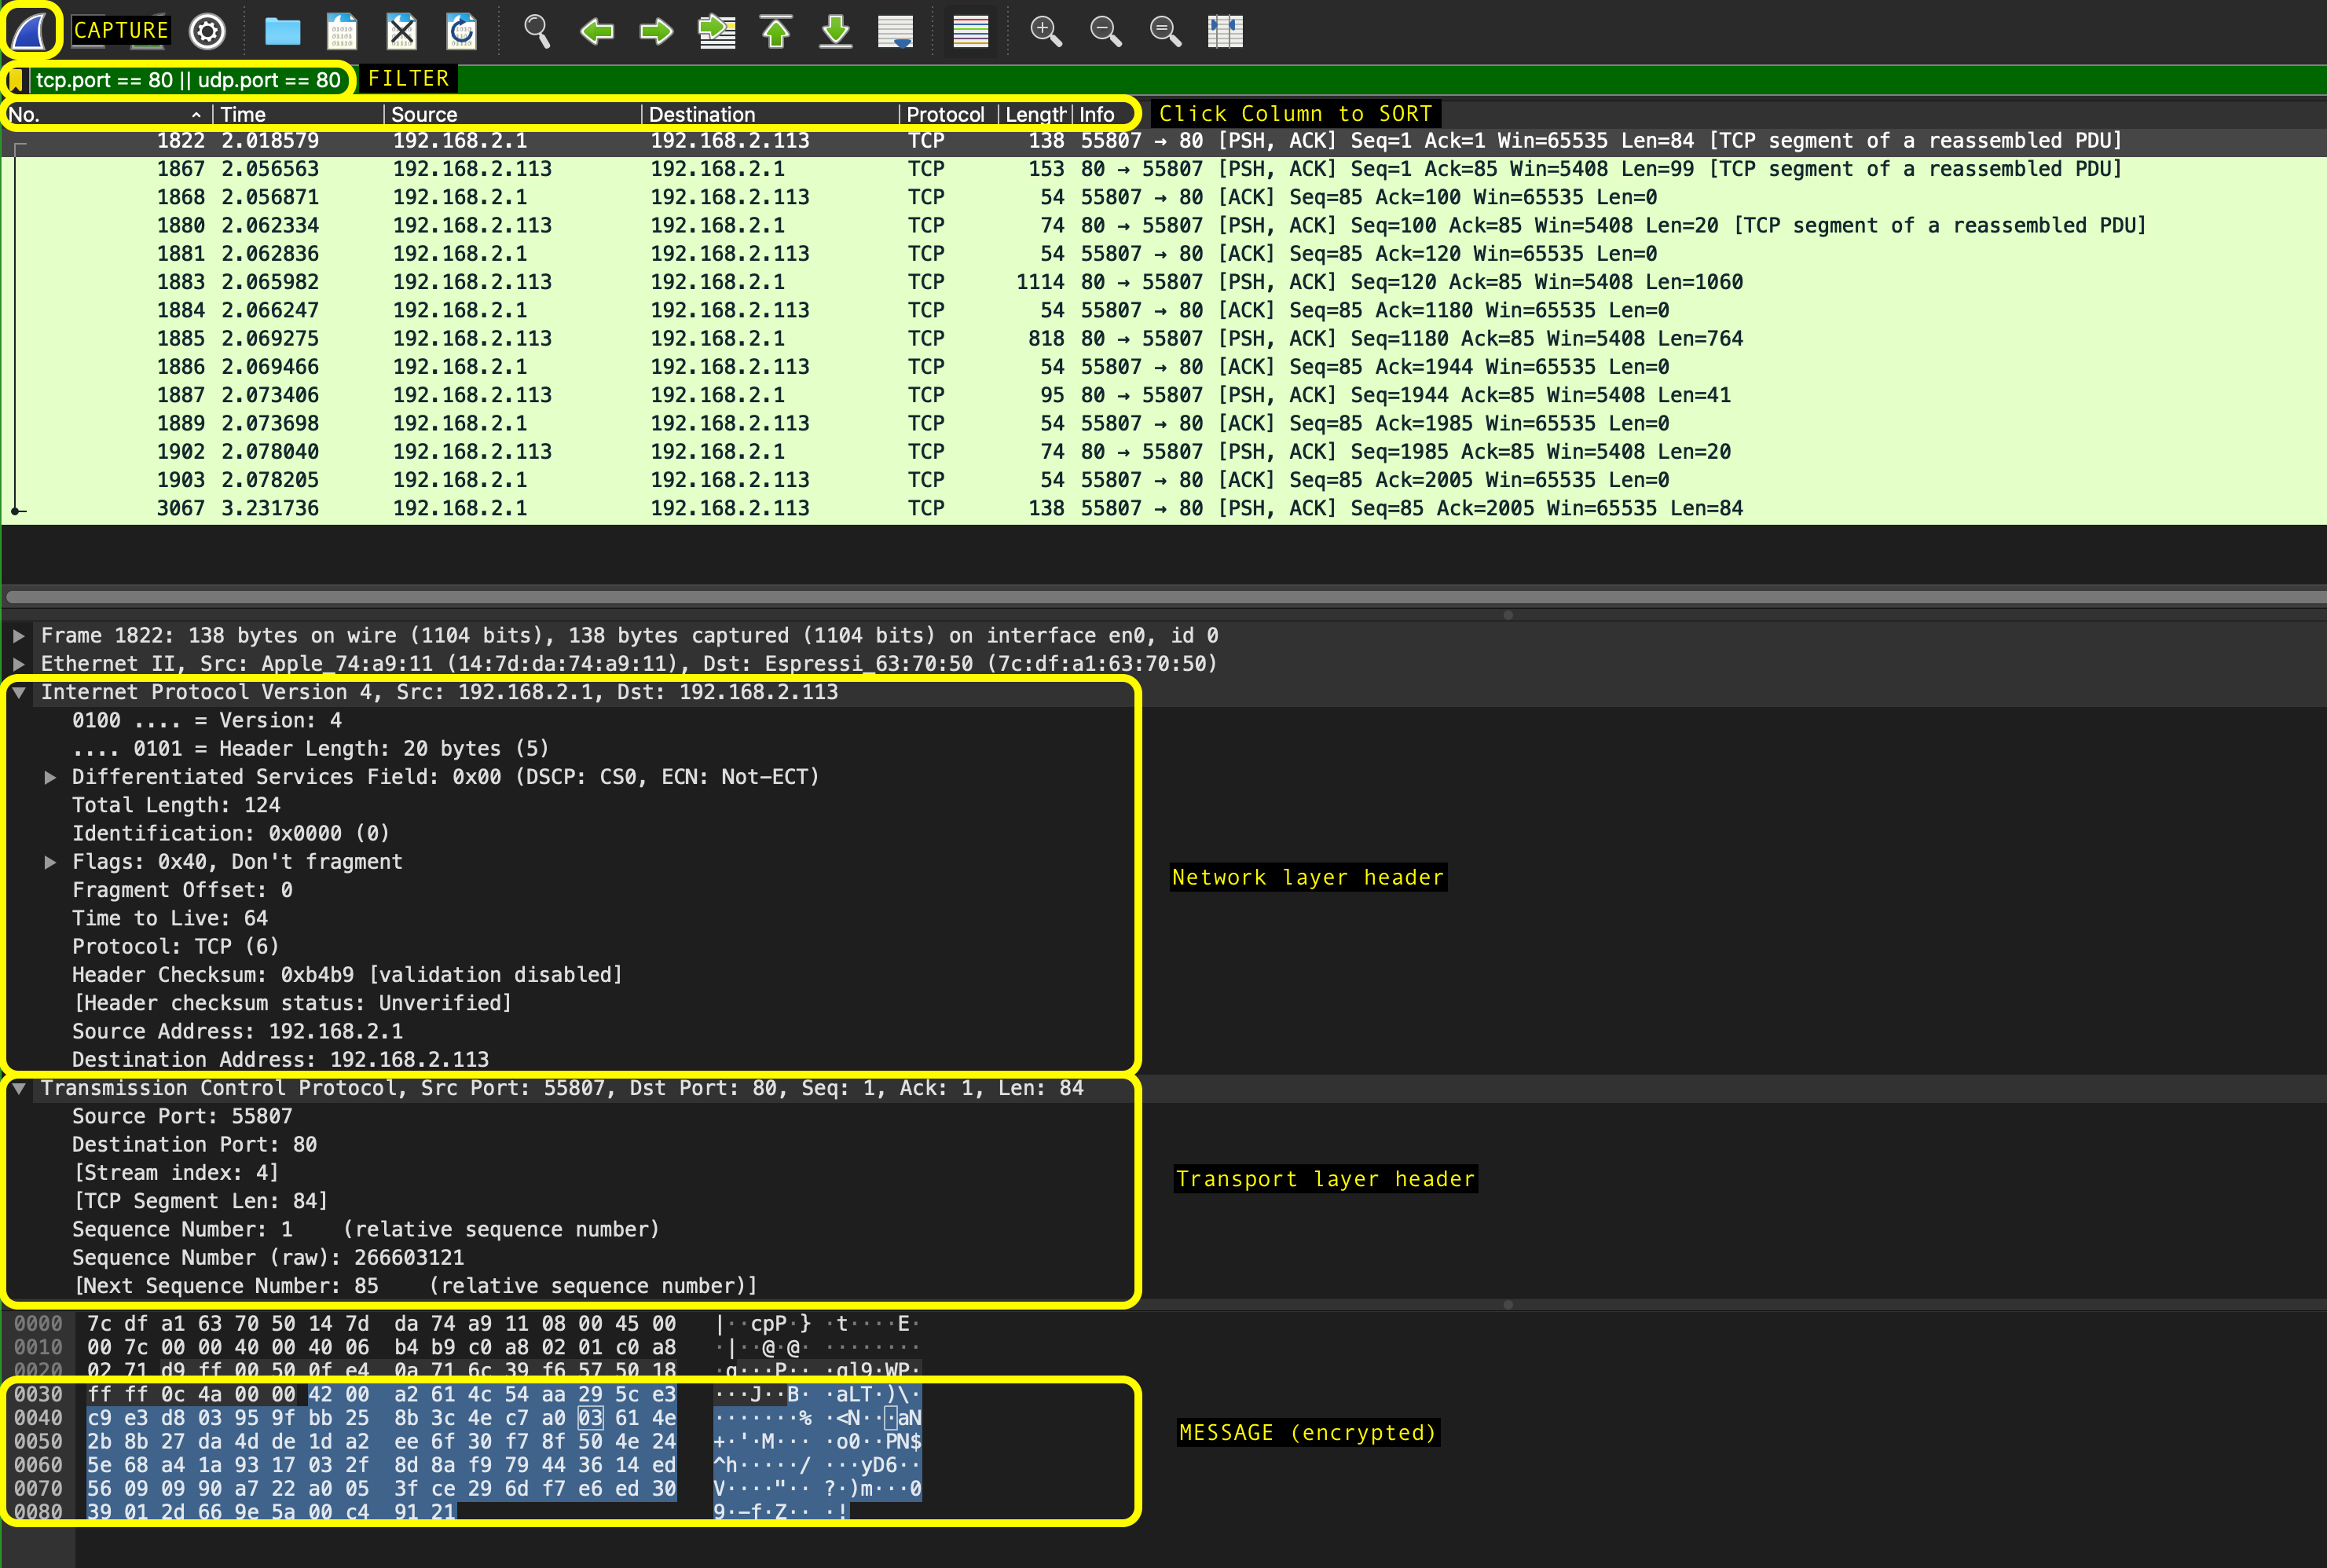Sort by Protocol column header
This screenshot has width=2327, height=1568.
coord(944,114)
